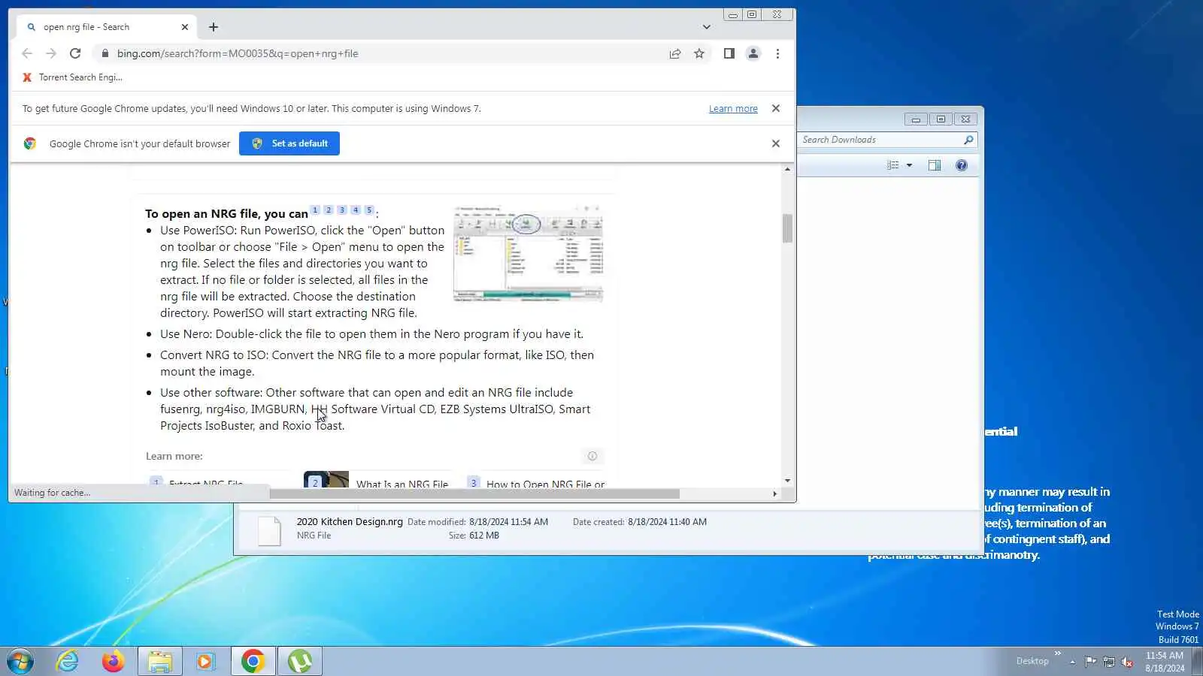This screenshot has height=676, width=1203.
Task: Open Chrome's three-dot menu
Action: tap(777, 53)
